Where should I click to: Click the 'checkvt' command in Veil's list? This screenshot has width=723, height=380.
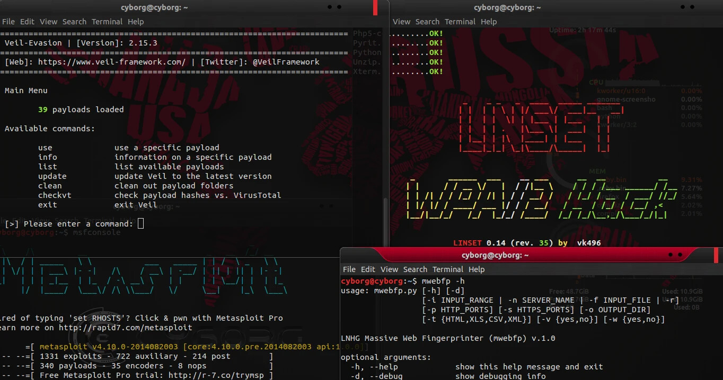(x=55, y=195)
